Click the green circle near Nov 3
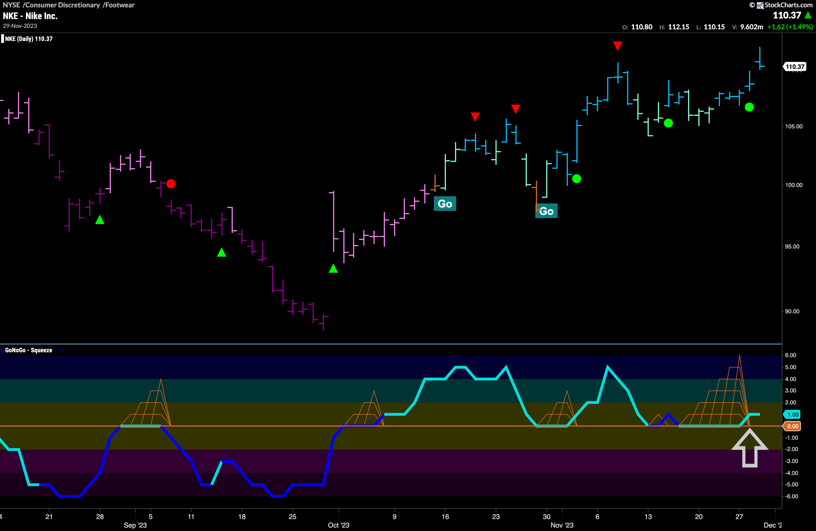 pyautogui.click(x=577, y=179)
